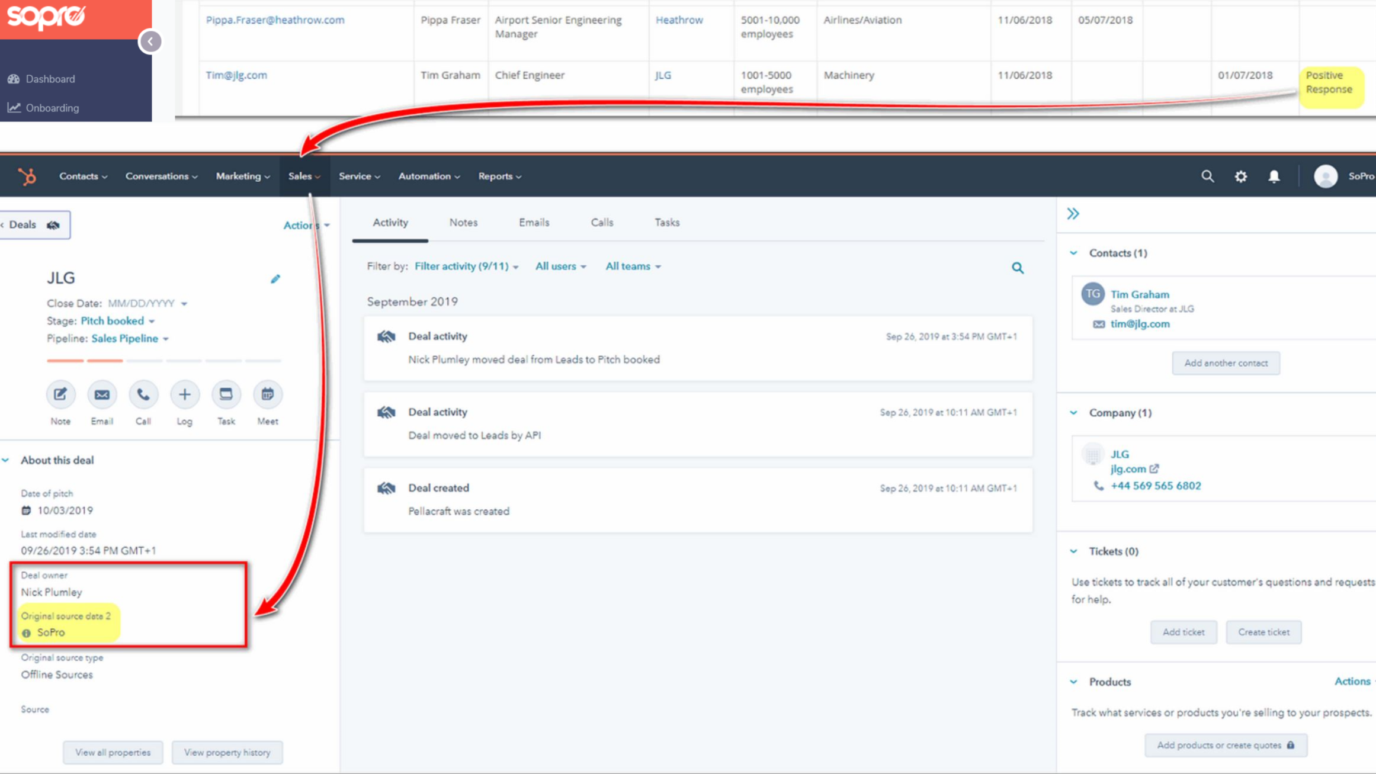Open the activity feed search magnifier
This screenshot has width=1376, height=774.
tap(1018, 268)
